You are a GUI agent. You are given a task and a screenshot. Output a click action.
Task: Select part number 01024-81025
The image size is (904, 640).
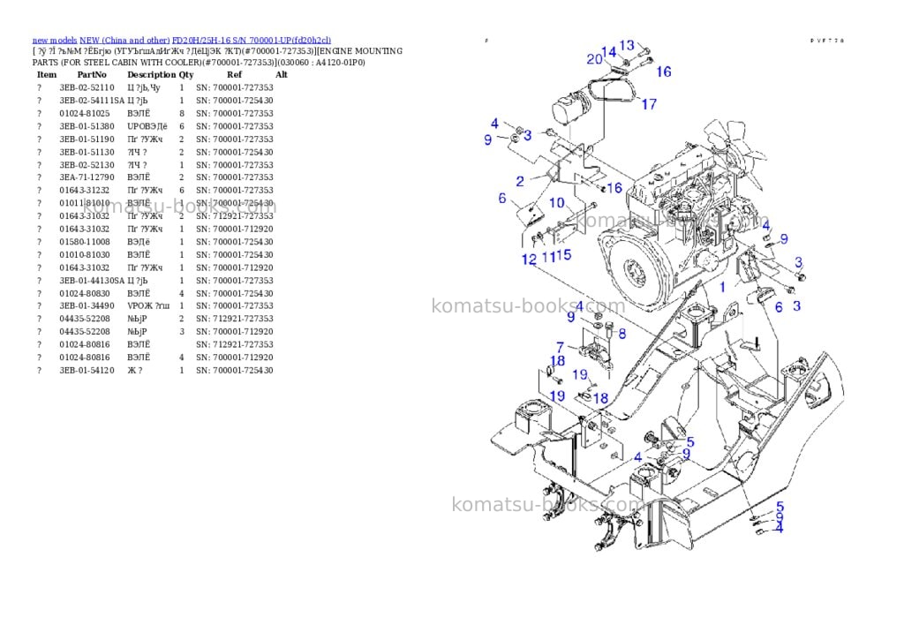coord(85,114)
